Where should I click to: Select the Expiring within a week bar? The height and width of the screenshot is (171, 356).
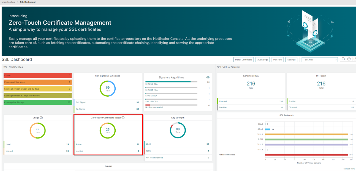[x=38, y=82]
